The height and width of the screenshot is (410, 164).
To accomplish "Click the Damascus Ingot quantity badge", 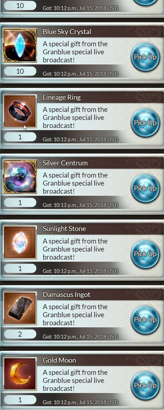I will point(20,334).
